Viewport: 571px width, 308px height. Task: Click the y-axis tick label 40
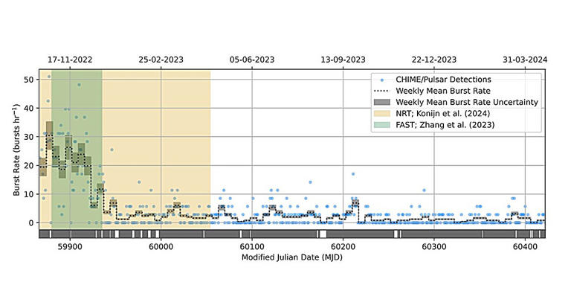pos(29,109)
